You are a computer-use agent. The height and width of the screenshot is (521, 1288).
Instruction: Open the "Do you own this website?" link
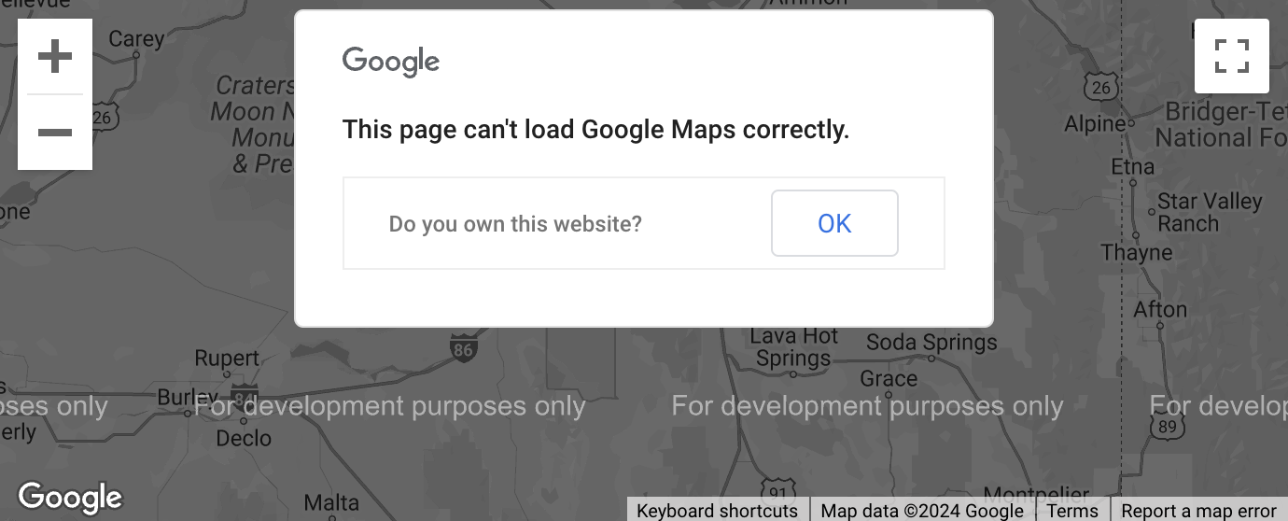coord(515,224)
